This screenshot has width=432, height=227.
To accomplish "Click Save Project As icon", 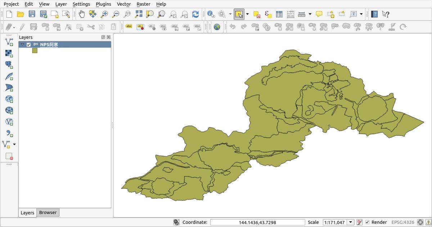I will click(x=44, y=14).
